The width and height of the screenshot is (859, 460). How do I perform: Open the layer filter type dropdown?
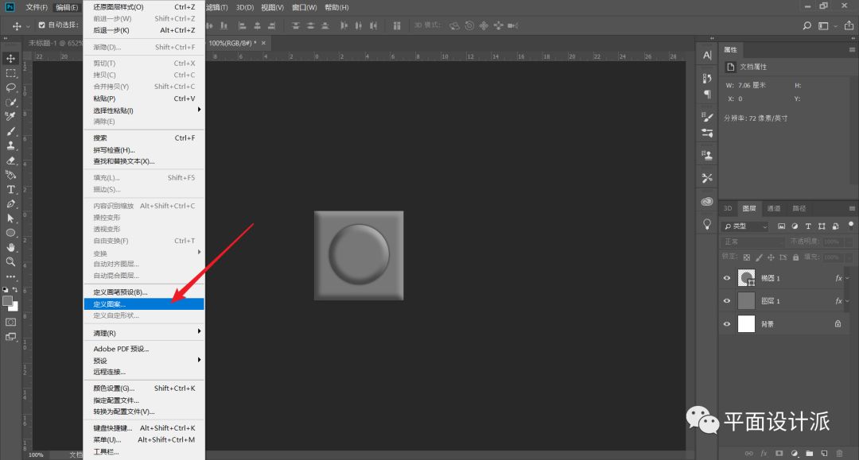tap(744, 226)
